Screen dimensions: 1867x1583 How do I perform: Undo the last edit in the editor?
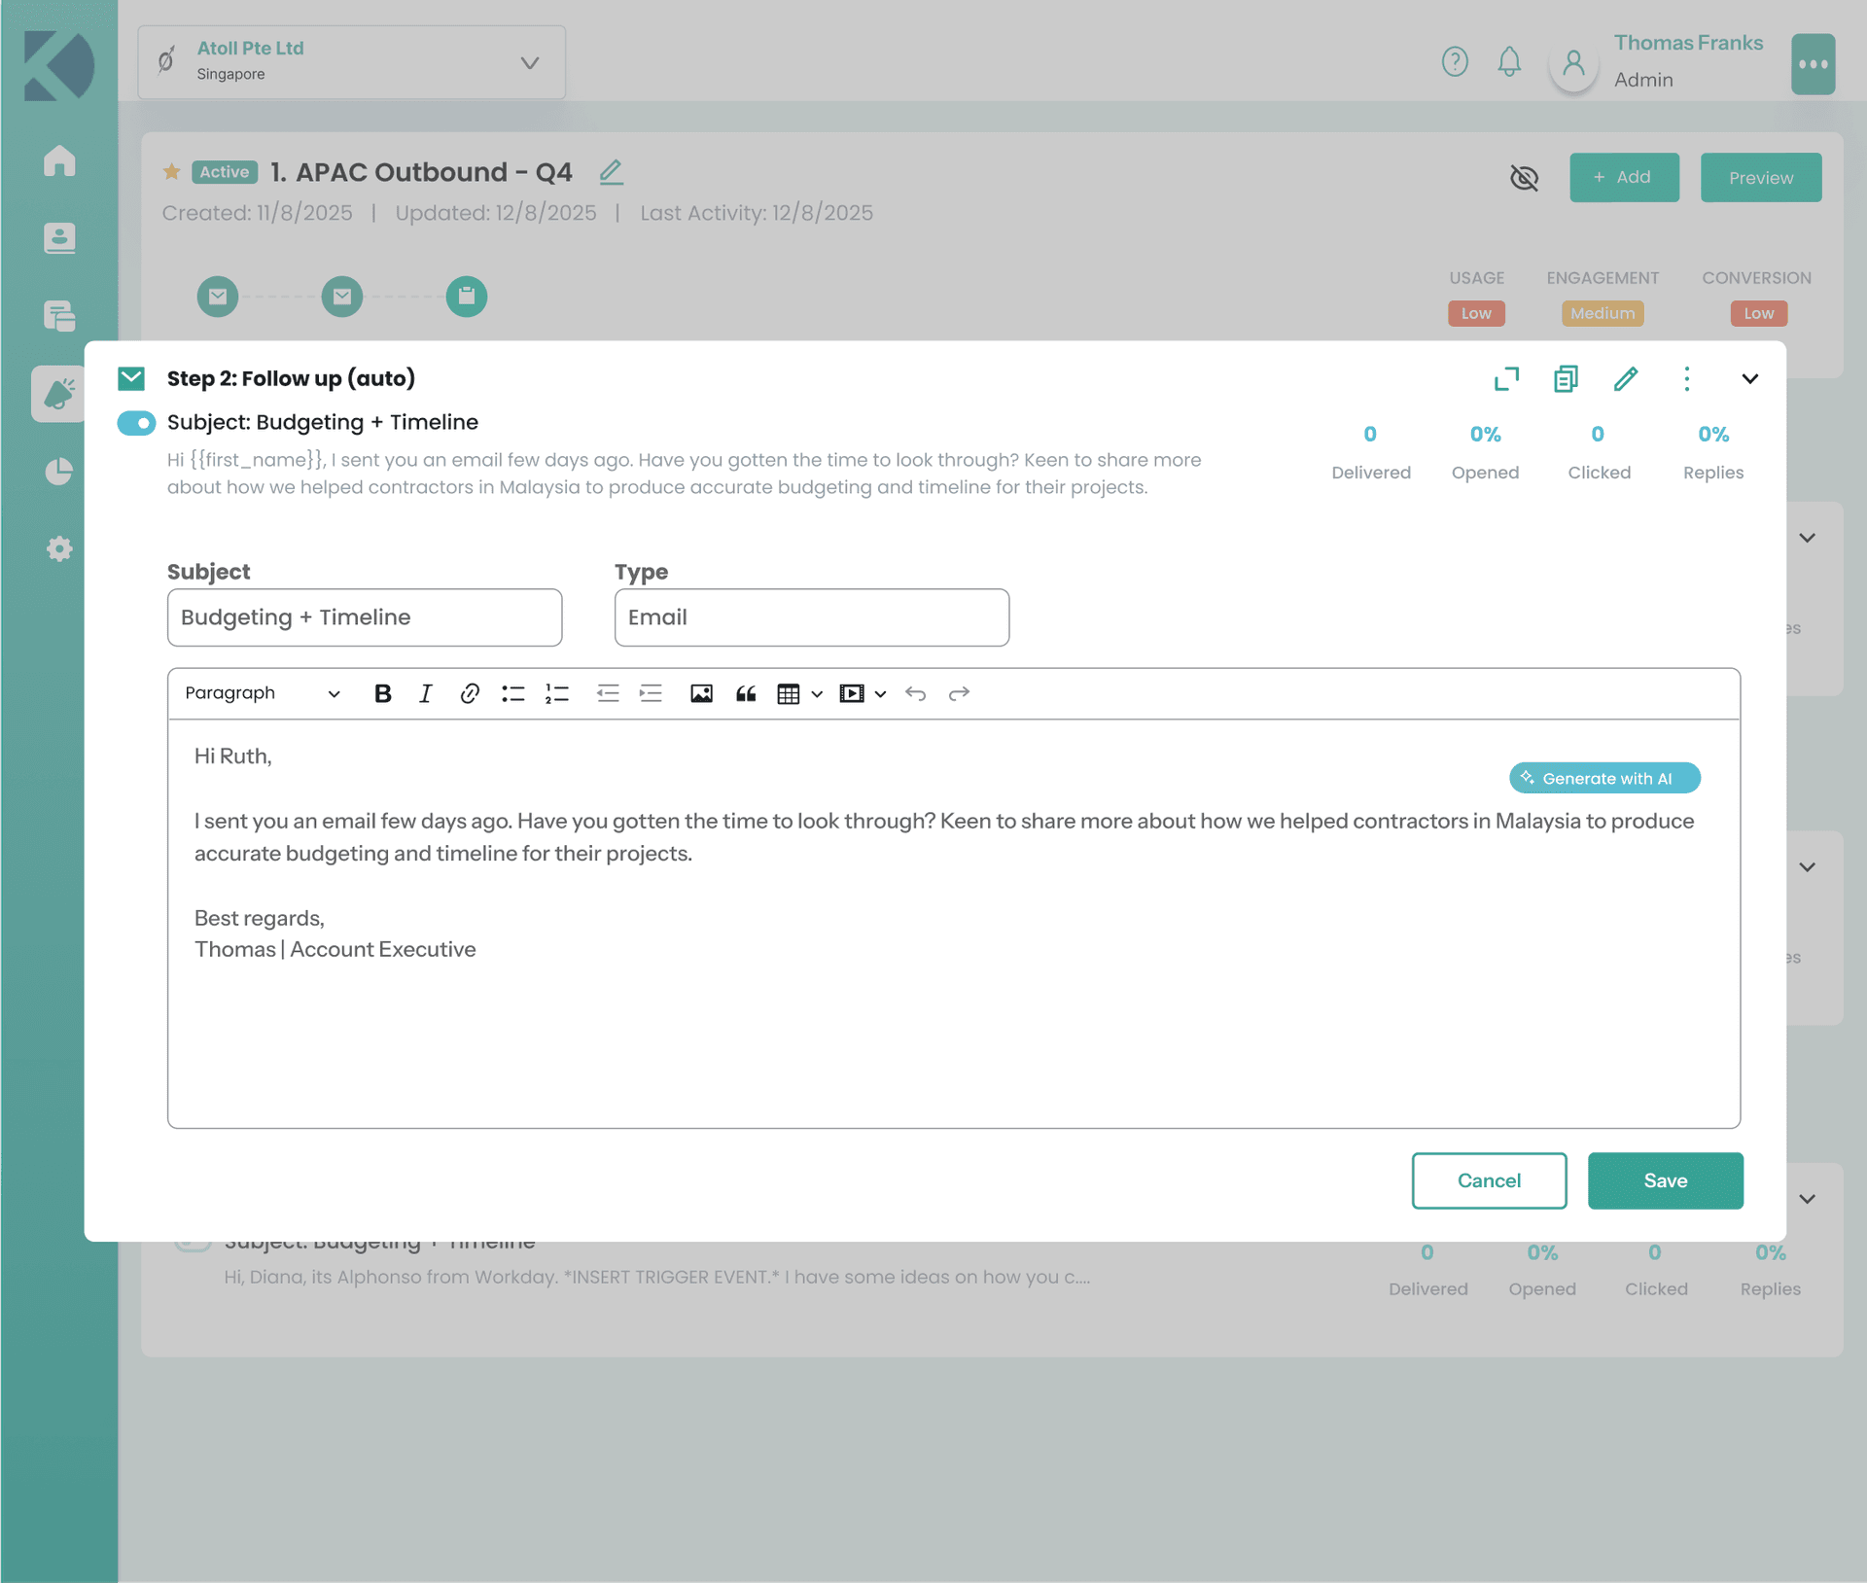(x=915, y=693)
